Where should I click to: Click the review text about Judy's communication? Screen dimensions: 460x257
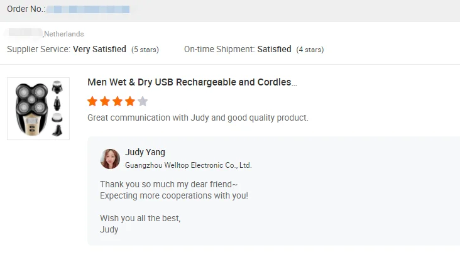click(x=197, y=118)
